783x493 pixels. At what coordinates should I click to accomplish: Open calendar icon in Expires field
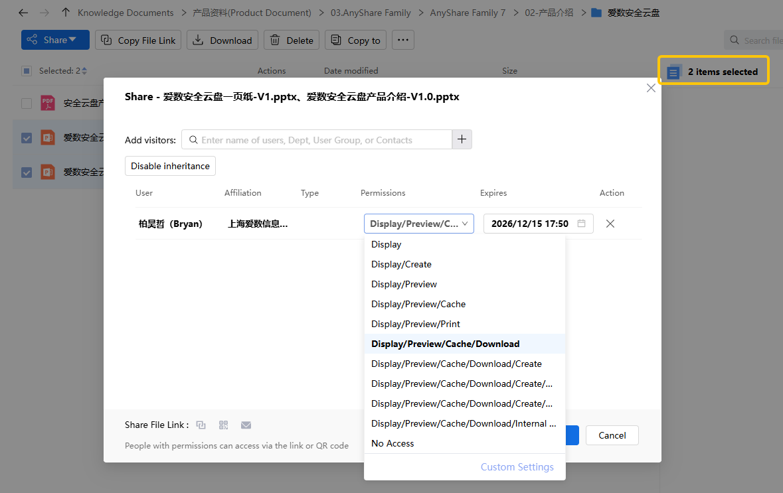tap(581, 224)
